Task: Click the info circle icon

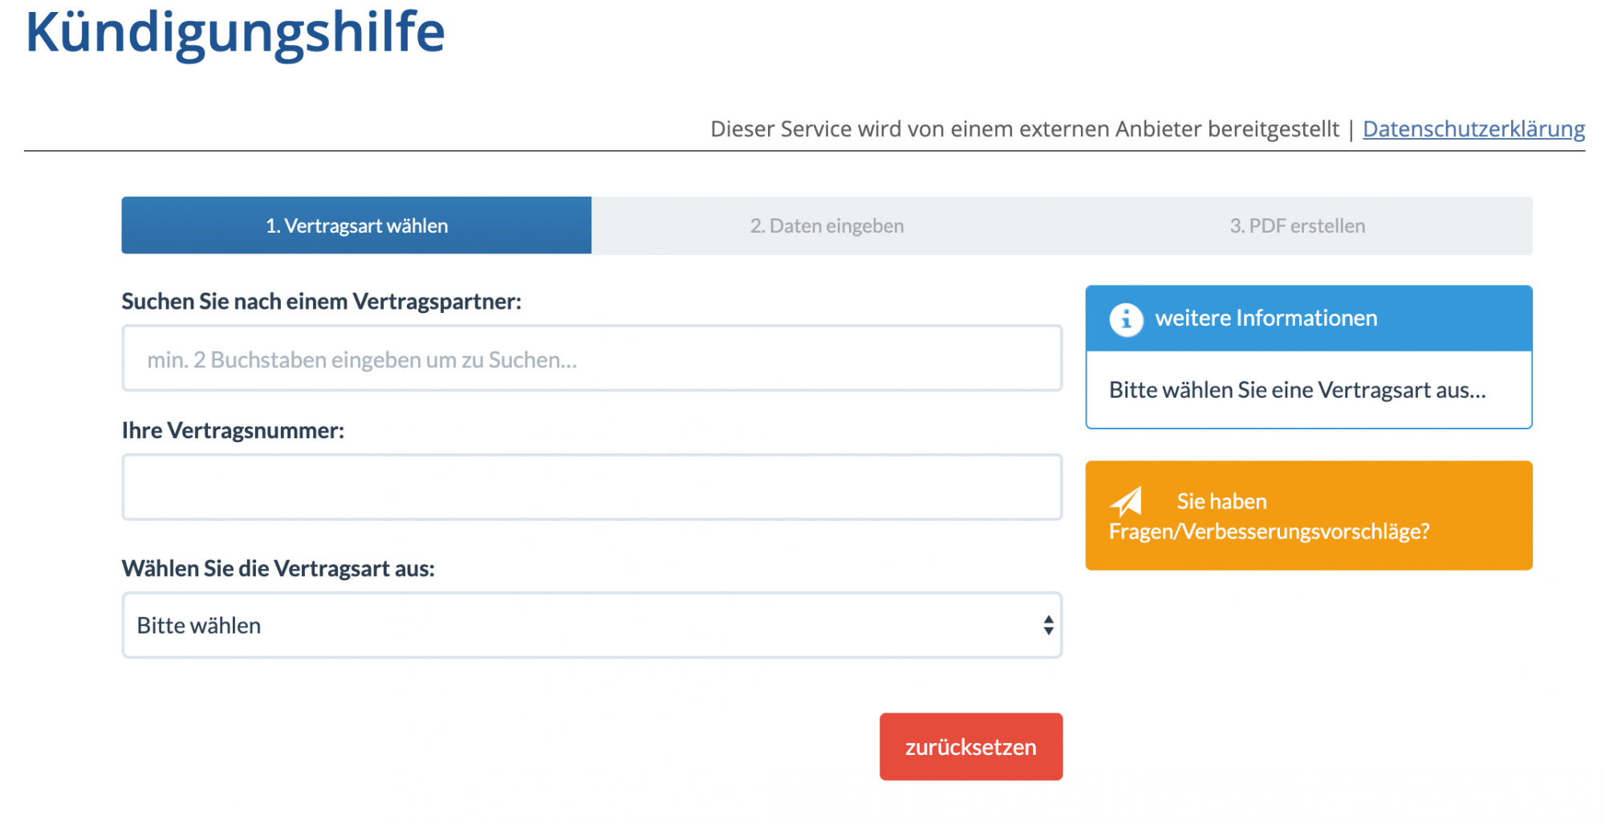Action: pos(1126,319)
